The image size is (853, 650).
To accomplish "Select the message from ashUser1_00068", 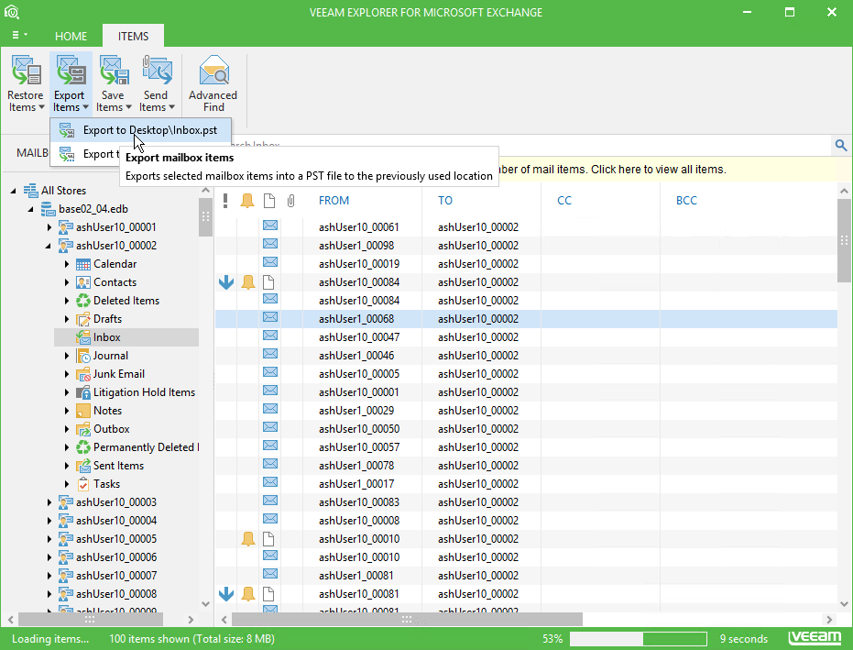I will coord(526,319).
